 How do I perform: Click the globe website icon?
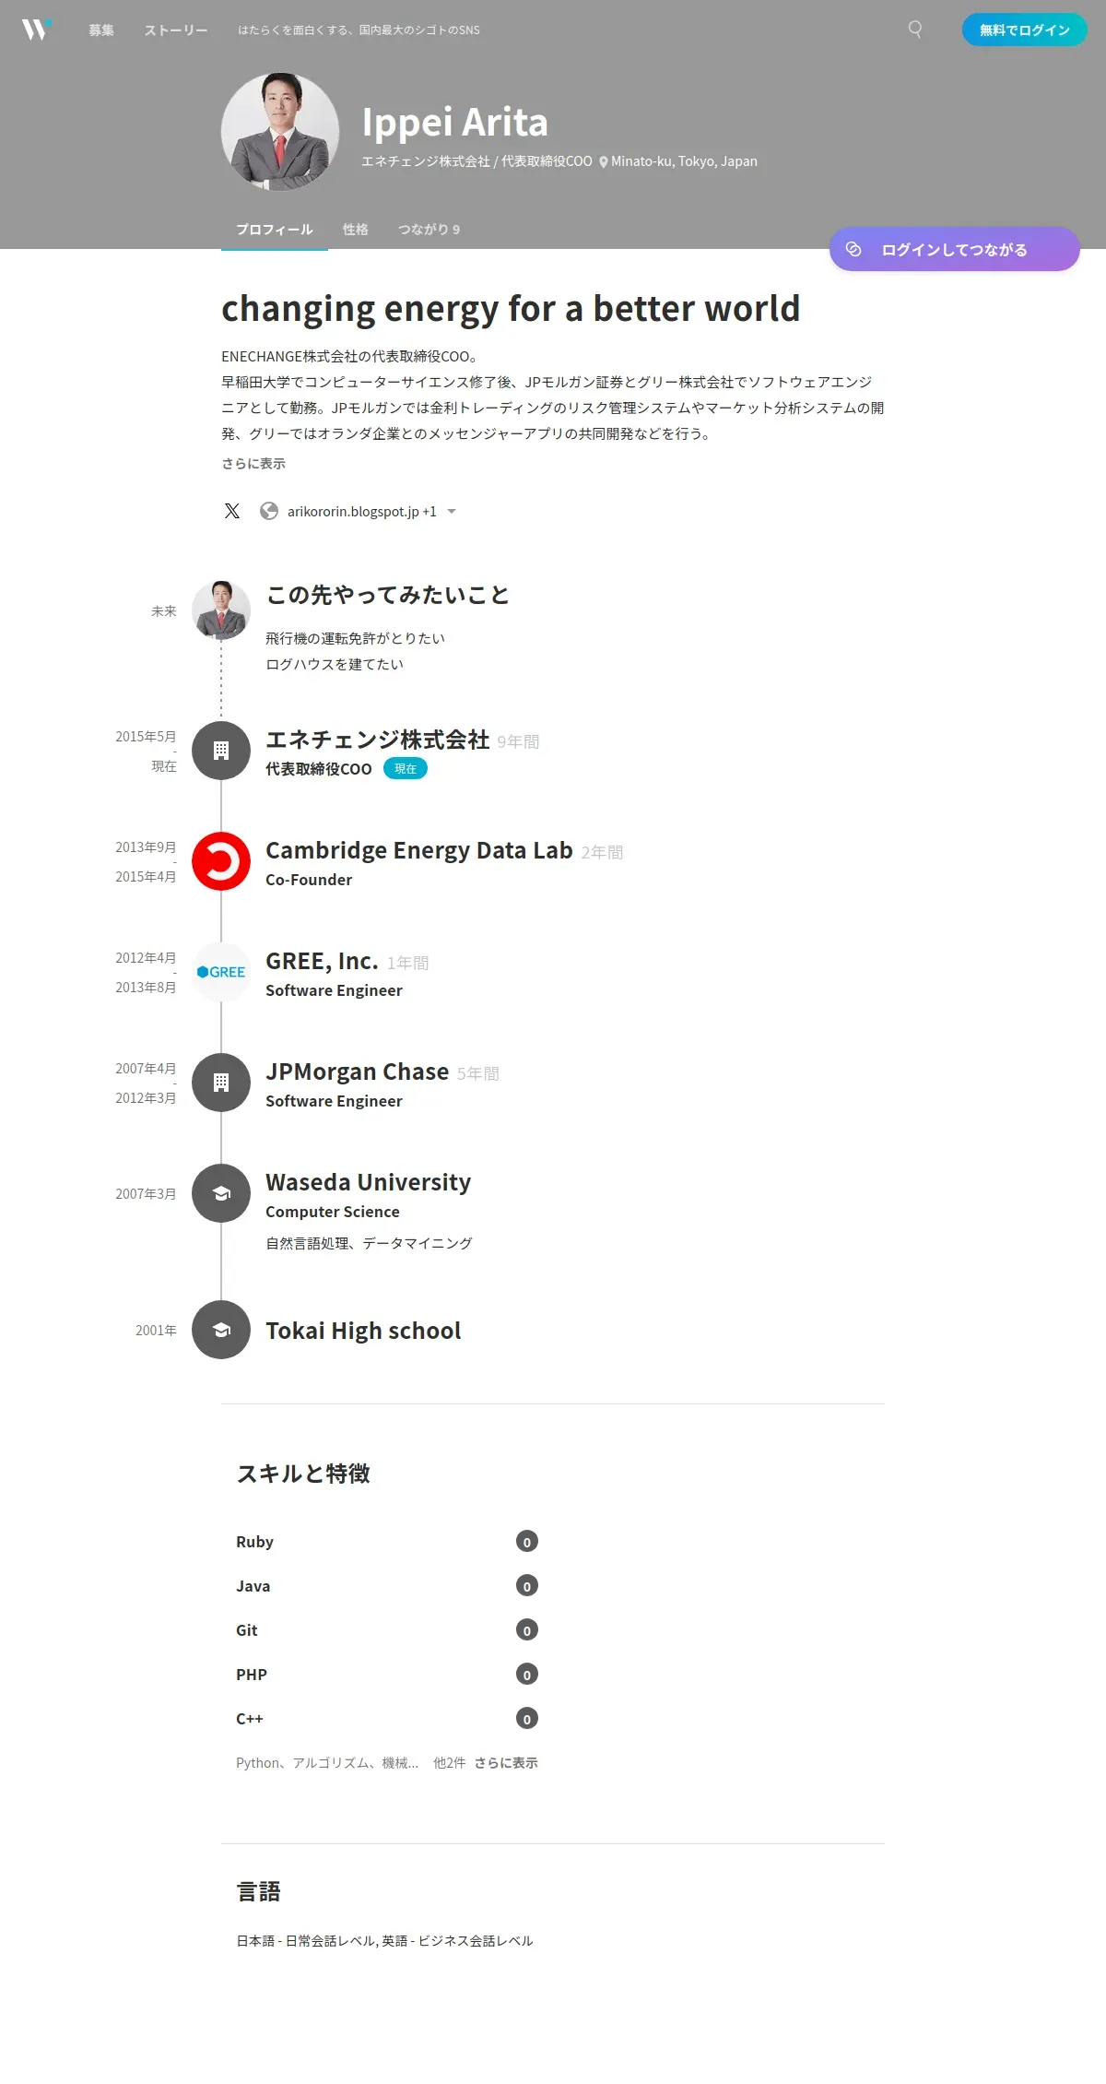click(269, 511)
